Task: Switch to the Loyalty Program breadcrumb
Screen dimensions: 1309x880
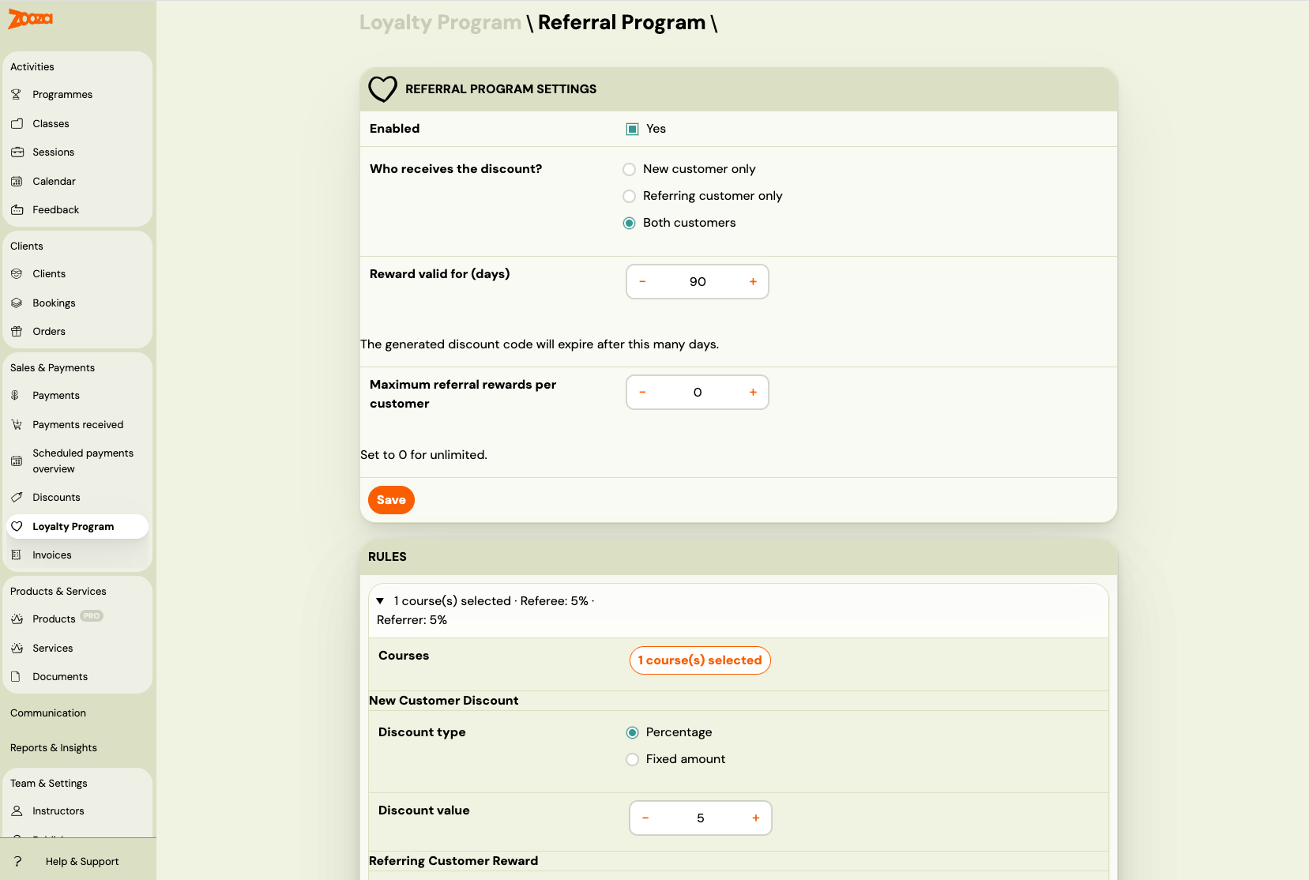Action: tap(440, 22)
